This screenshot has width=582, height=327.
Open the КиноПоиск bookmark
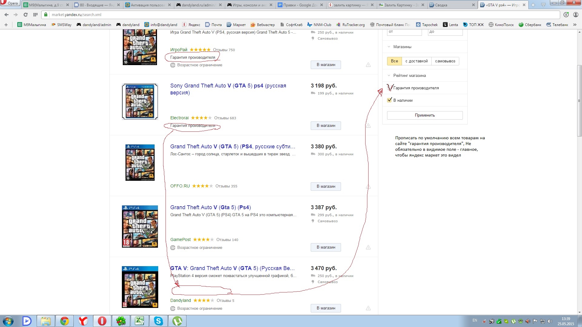[501, 25]
